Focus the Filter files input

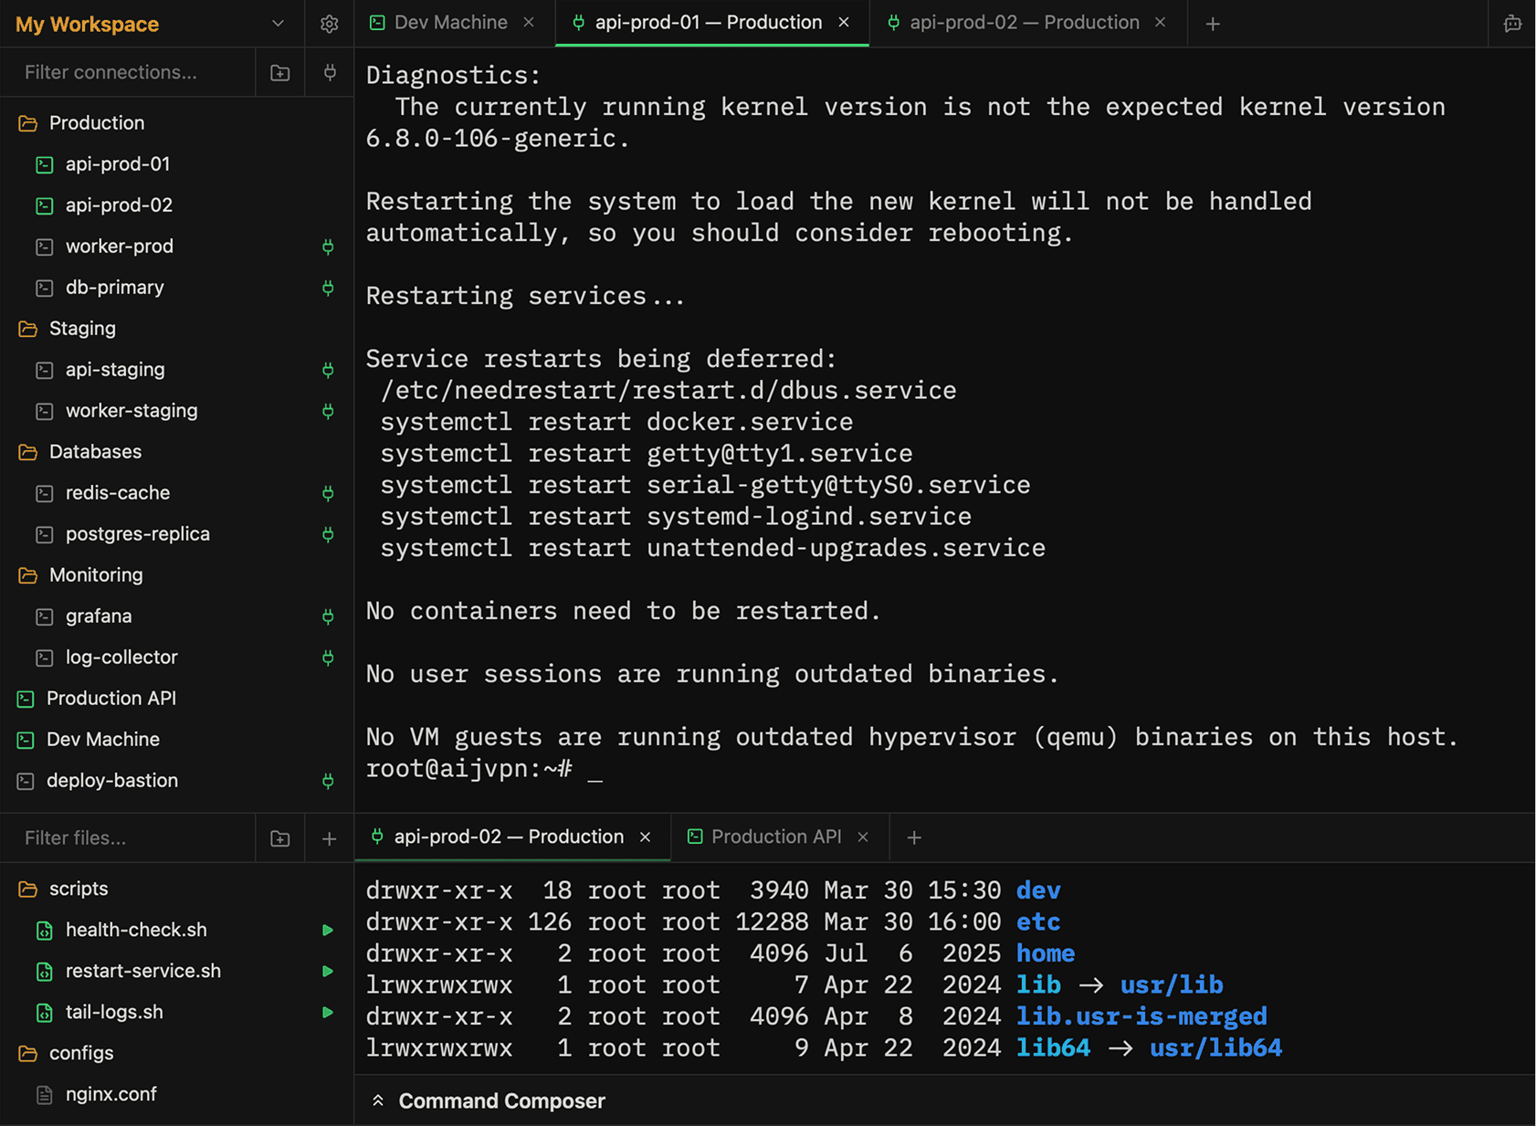(128, 837)
